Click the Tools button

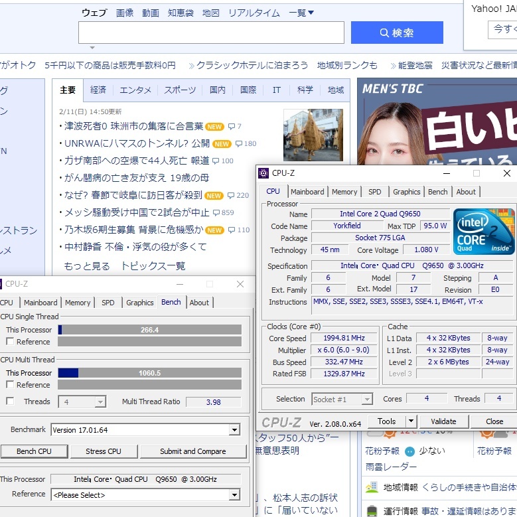pos(387,421)
